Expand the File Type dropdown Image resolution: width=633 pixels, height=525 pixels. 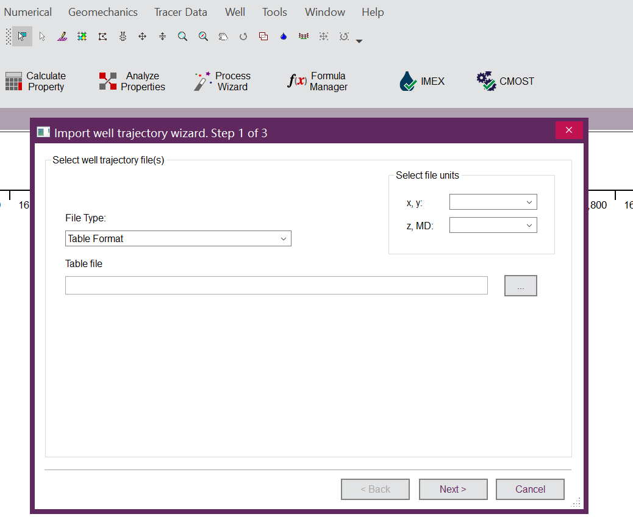178,238
